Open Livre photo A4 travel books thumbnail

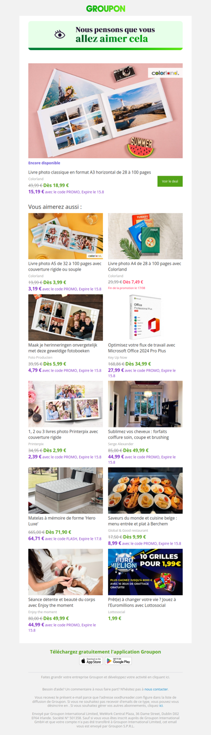click(x=146, y=236)
